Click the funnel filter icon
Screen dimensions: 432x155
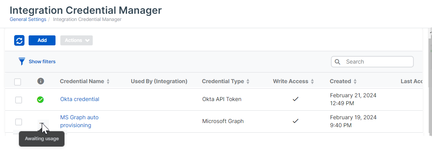tap(22, 62)
